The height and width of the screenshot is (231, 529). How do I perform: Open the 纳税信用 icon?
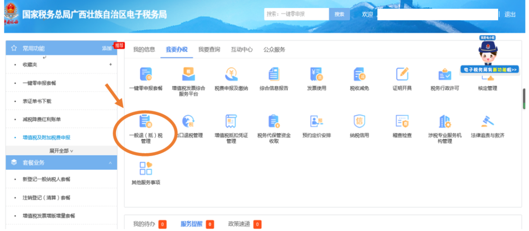360,121
